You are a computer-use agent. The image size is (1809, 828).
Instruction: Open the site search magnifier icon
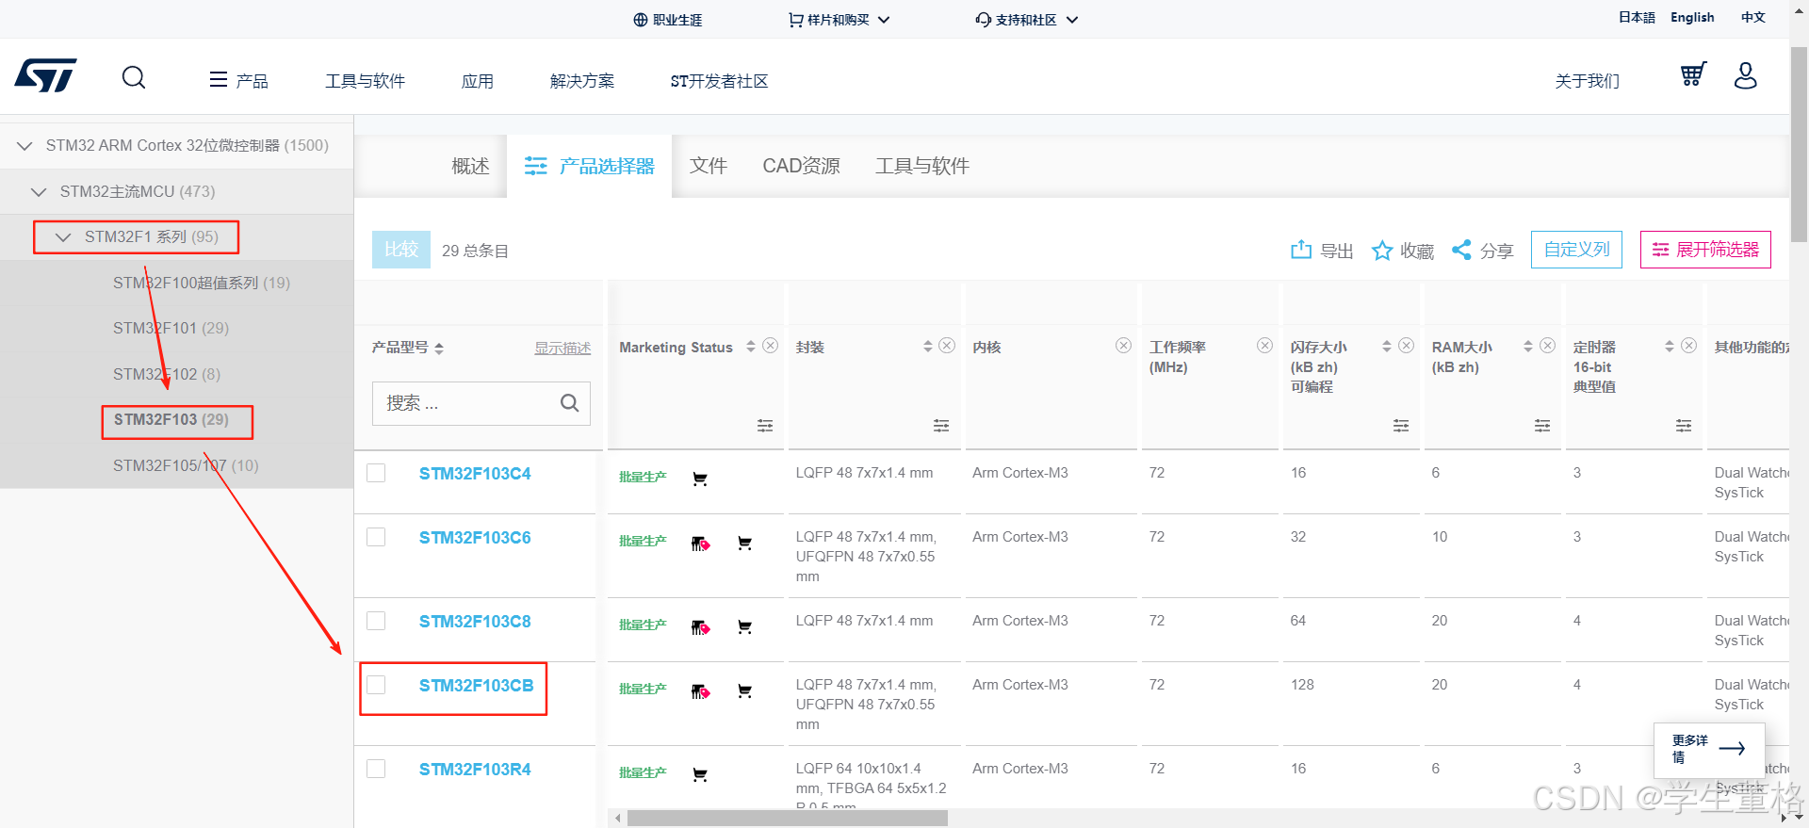134,77
